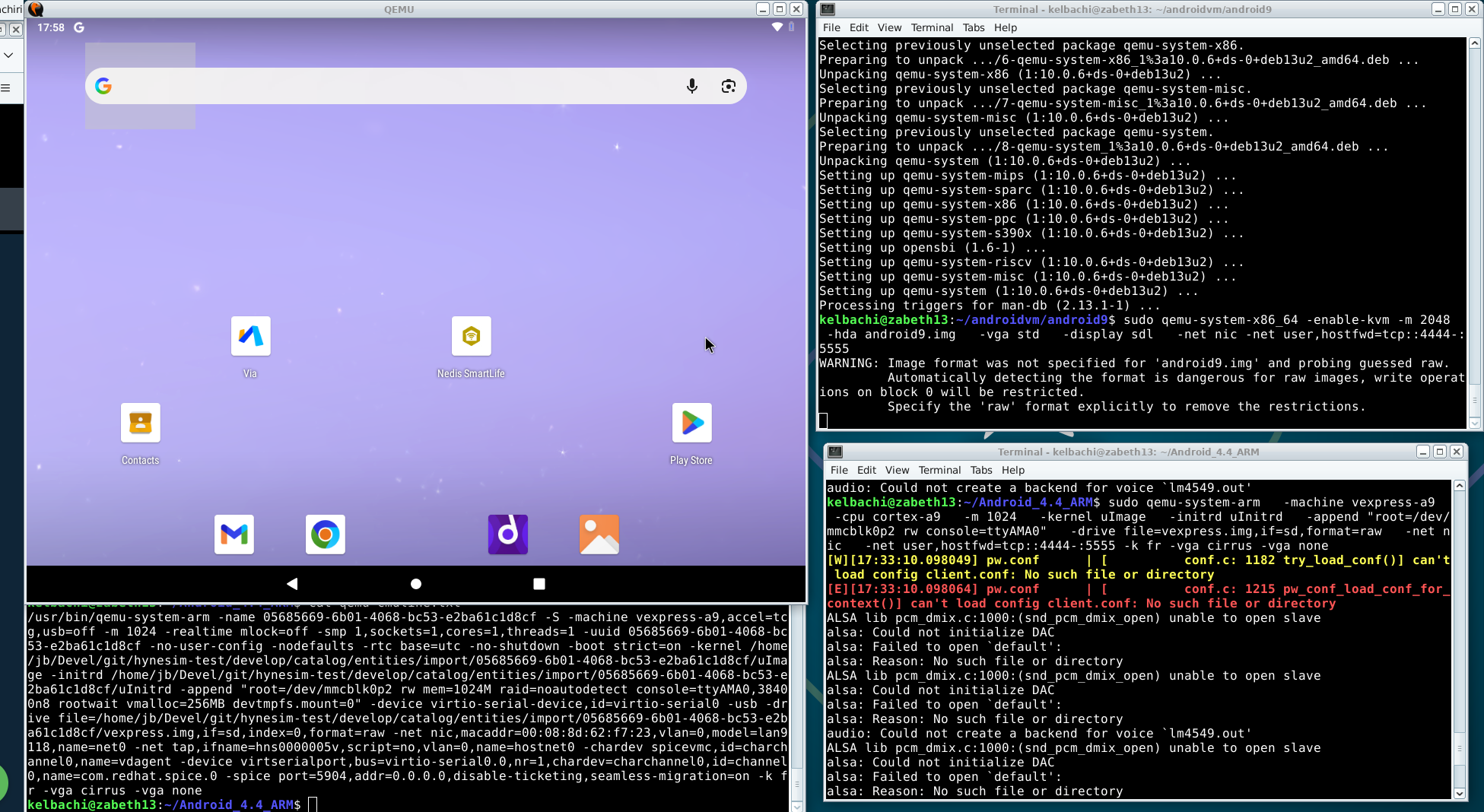The image size is (1484, 812).
Task: Tap the Google Lens camera icon
Action: click(x=729, y=86)
